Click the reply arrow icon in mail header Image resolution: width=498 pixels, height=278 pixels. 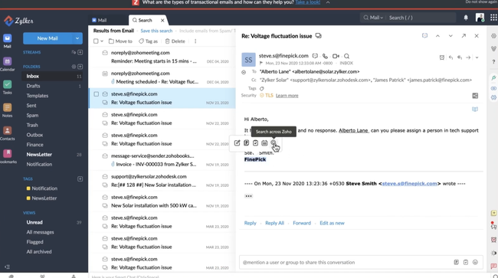click(x=450, y=57)
